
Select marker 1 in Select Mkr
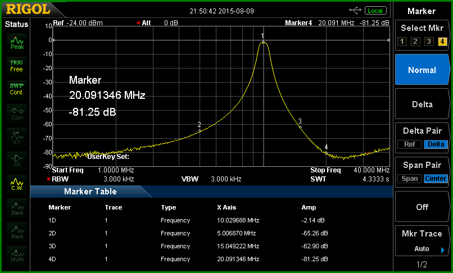pos(402,42)
